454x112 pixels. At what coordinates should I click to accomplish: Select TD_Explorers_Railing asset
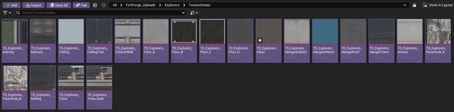tap(43, 87)
